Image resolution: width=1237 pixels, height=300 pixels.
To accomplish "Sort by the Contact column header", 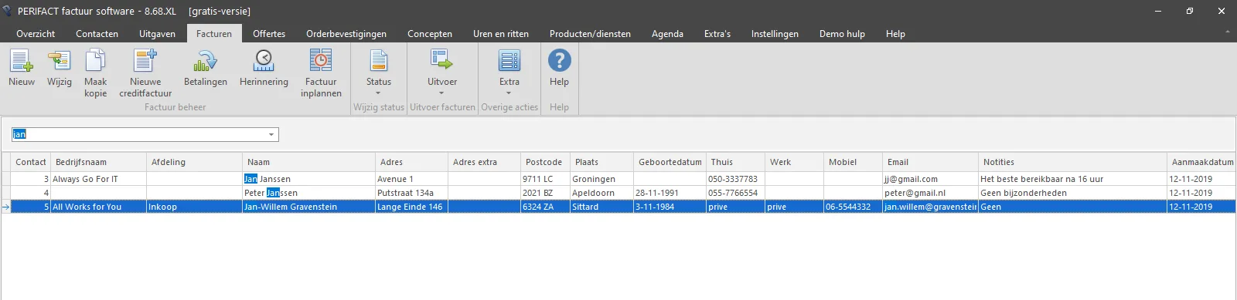I will (31, 162).
